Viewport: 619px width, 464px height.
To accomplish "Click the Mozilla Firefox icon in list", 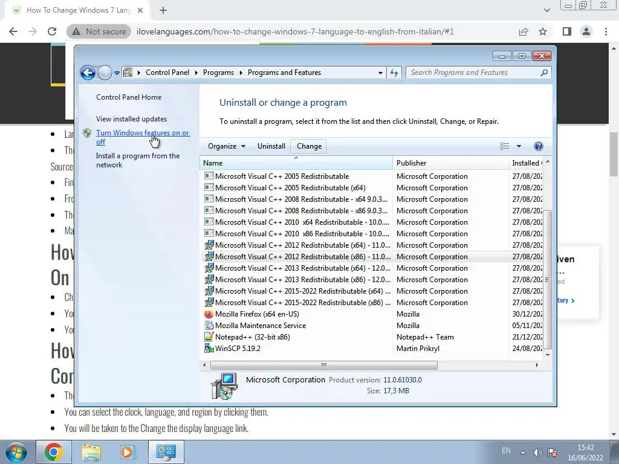I will tap(209, 314).
